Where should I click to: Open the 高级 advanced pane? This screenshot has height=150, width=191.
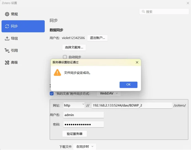pyautogui.click(x=23, y=62)
